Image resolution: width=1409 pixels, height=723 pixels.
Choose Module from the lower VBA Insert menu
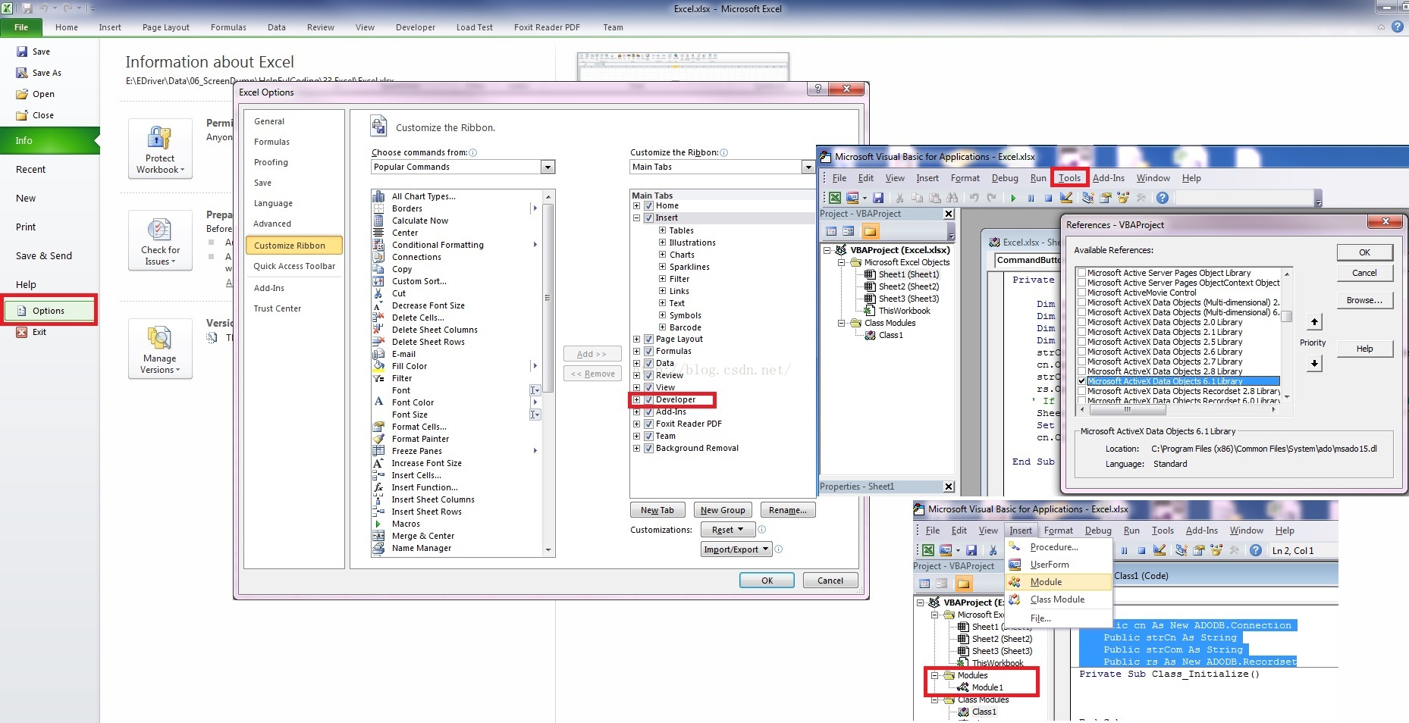(x=1058, y=582)
